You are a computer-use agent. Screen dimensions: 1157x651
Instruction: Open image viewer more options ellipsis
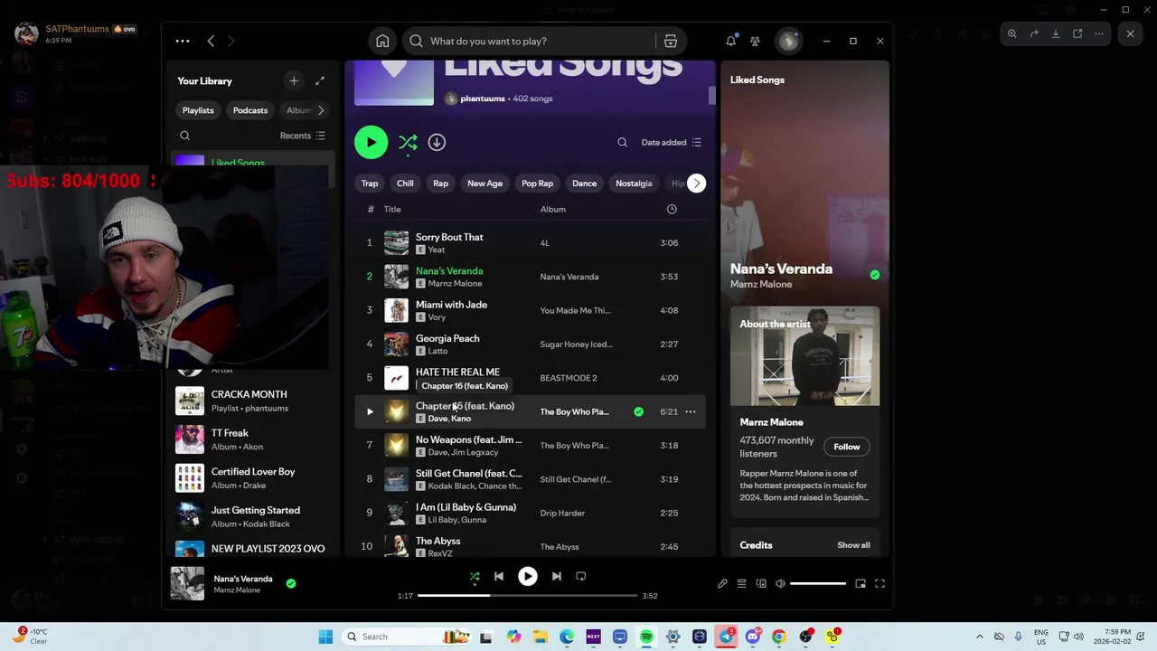[x=1098, y=33]
